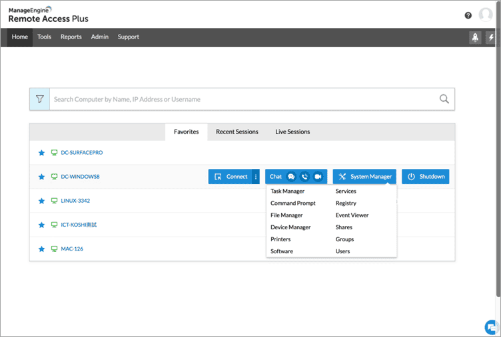Click the monitor icon of ICT-KOSHI
The width and height of the screenshot is (501, 337).
[55, 225]
